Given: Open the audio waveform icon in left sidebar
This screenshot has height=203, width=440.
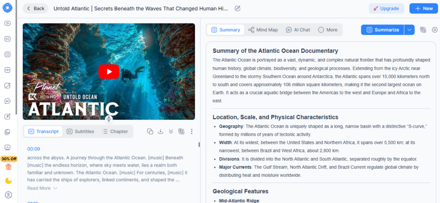Looking at the screenshot, I should (8, 70).
